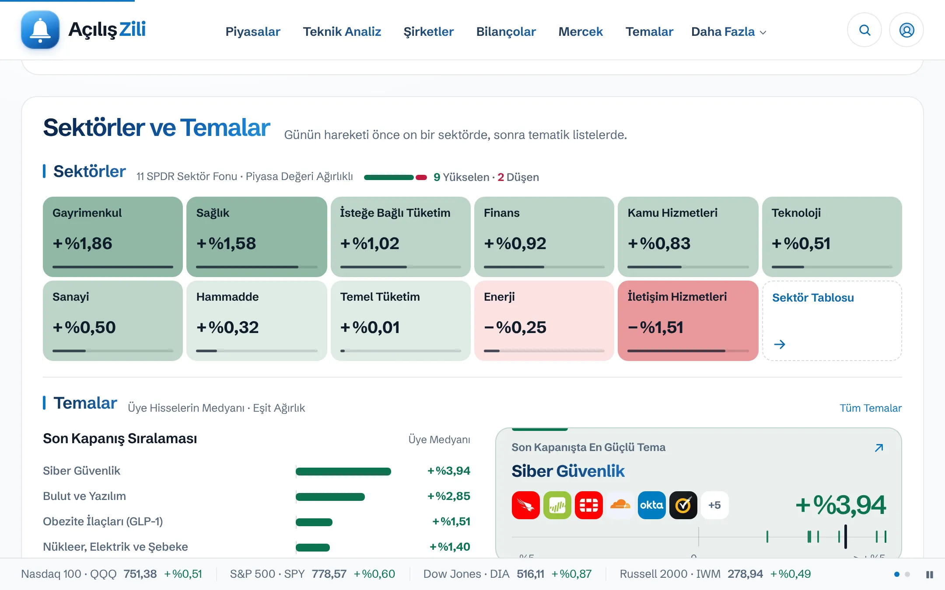Click the blue Okta logo
The width and height of the screenshot is (945, 590).
pos(651,505)
